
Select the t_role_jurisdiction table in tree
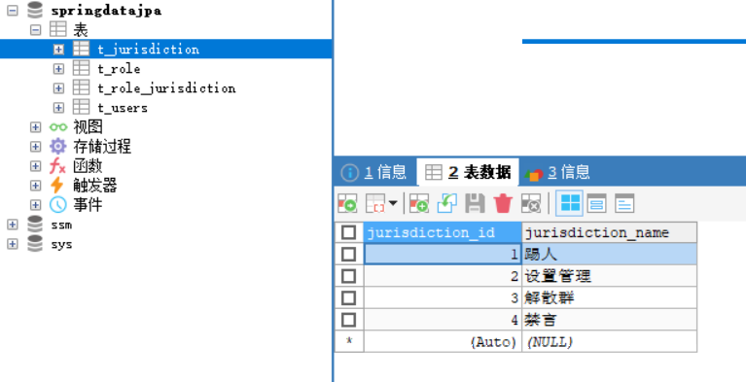[166, 88]
